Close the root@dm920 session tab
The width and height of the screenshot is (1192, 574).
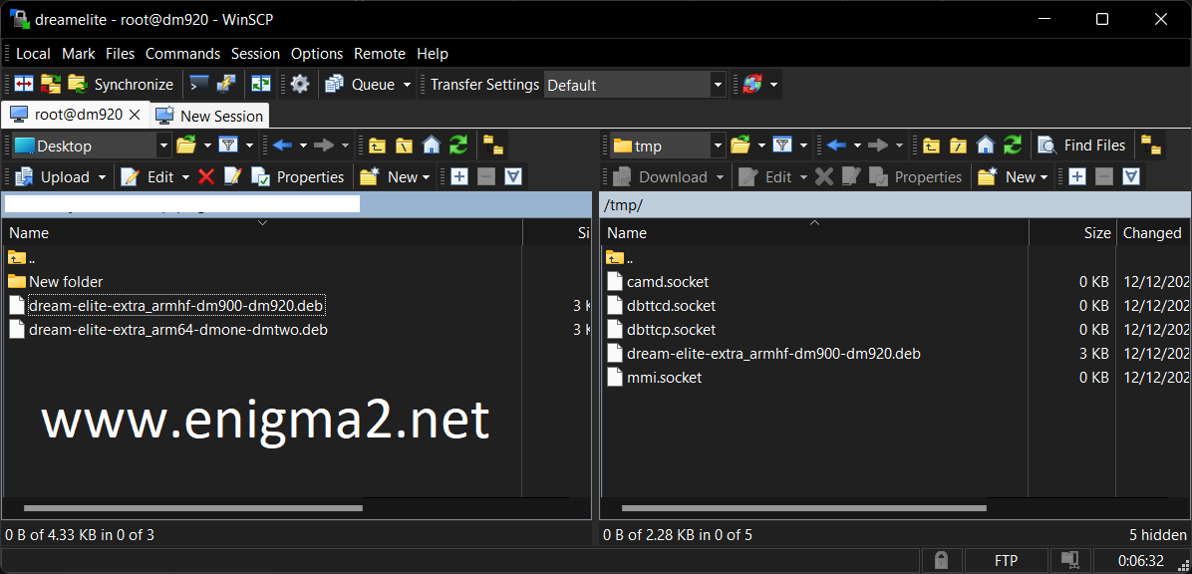135,115
